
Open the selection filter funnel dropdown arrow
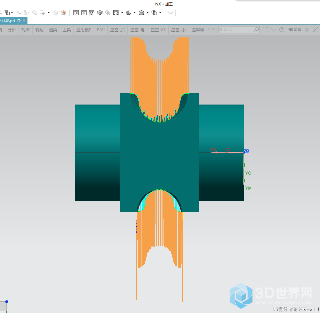[x=12, y=13]
